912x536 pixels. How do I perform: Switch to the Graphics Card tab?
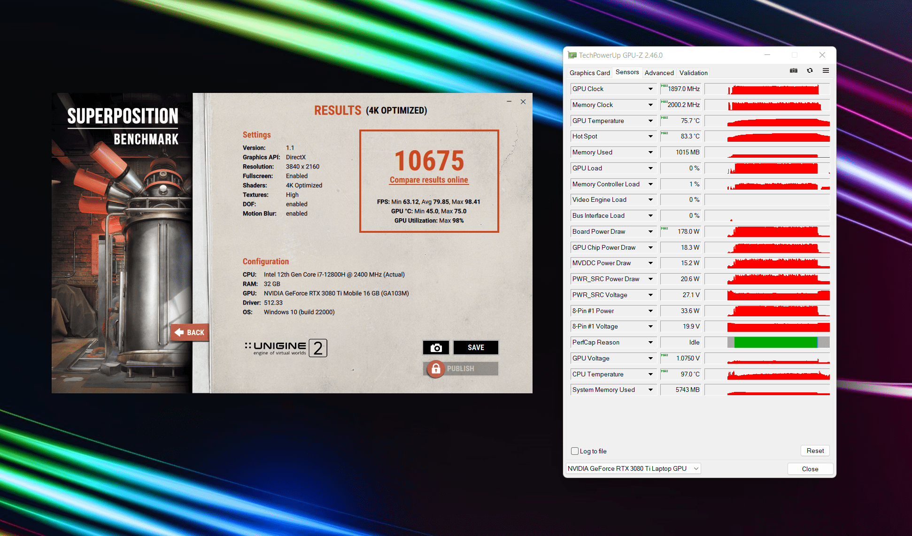tap(590, 73)
